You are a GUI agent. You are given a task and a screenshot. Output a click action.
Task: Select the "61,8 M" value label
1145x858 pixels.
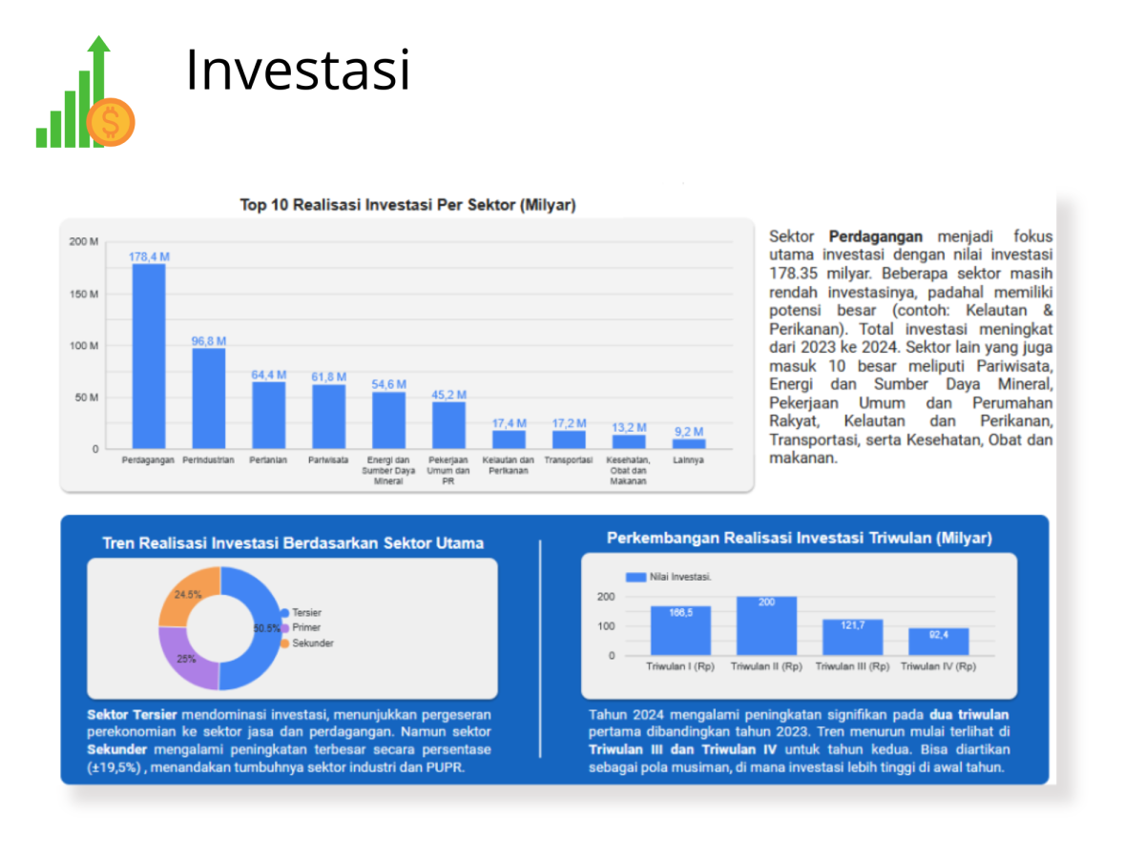pyautogui.click(x=329, y=378)
